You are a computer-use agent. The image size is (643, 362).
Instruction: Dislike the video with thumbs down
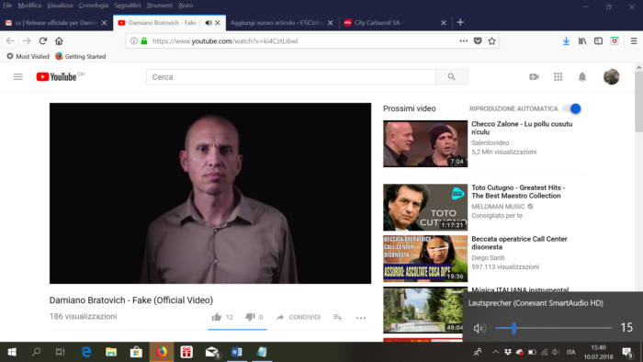(x=250, y=317)
